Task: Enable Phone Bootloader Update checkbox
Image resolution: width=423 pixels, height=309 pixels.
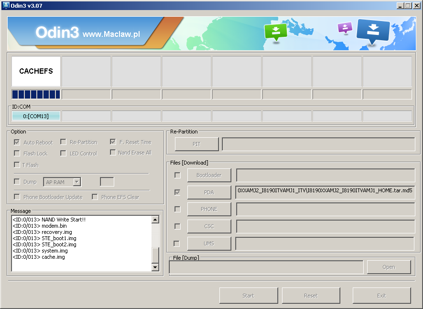Action: (x=17, y=197)
